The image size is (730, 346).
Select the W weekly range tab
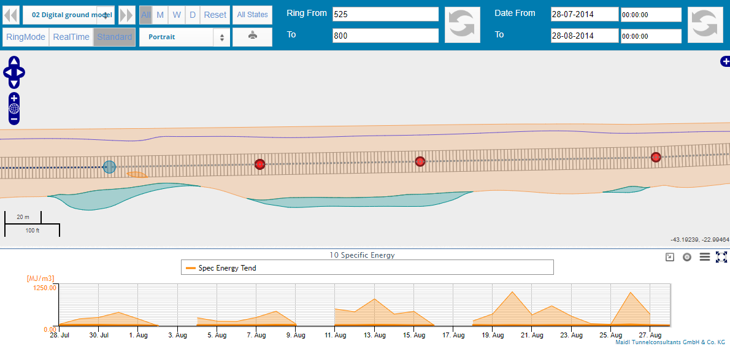(177, 15)
